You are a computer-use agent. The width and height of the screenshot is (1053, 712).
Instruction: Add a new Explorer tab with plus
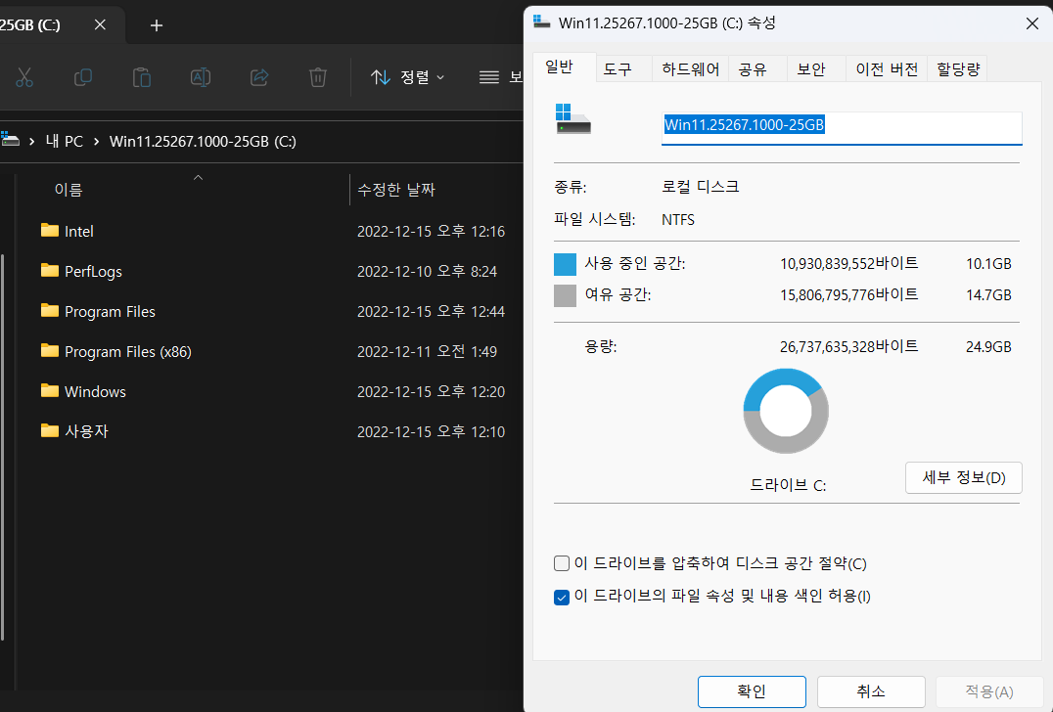[157, 25]
